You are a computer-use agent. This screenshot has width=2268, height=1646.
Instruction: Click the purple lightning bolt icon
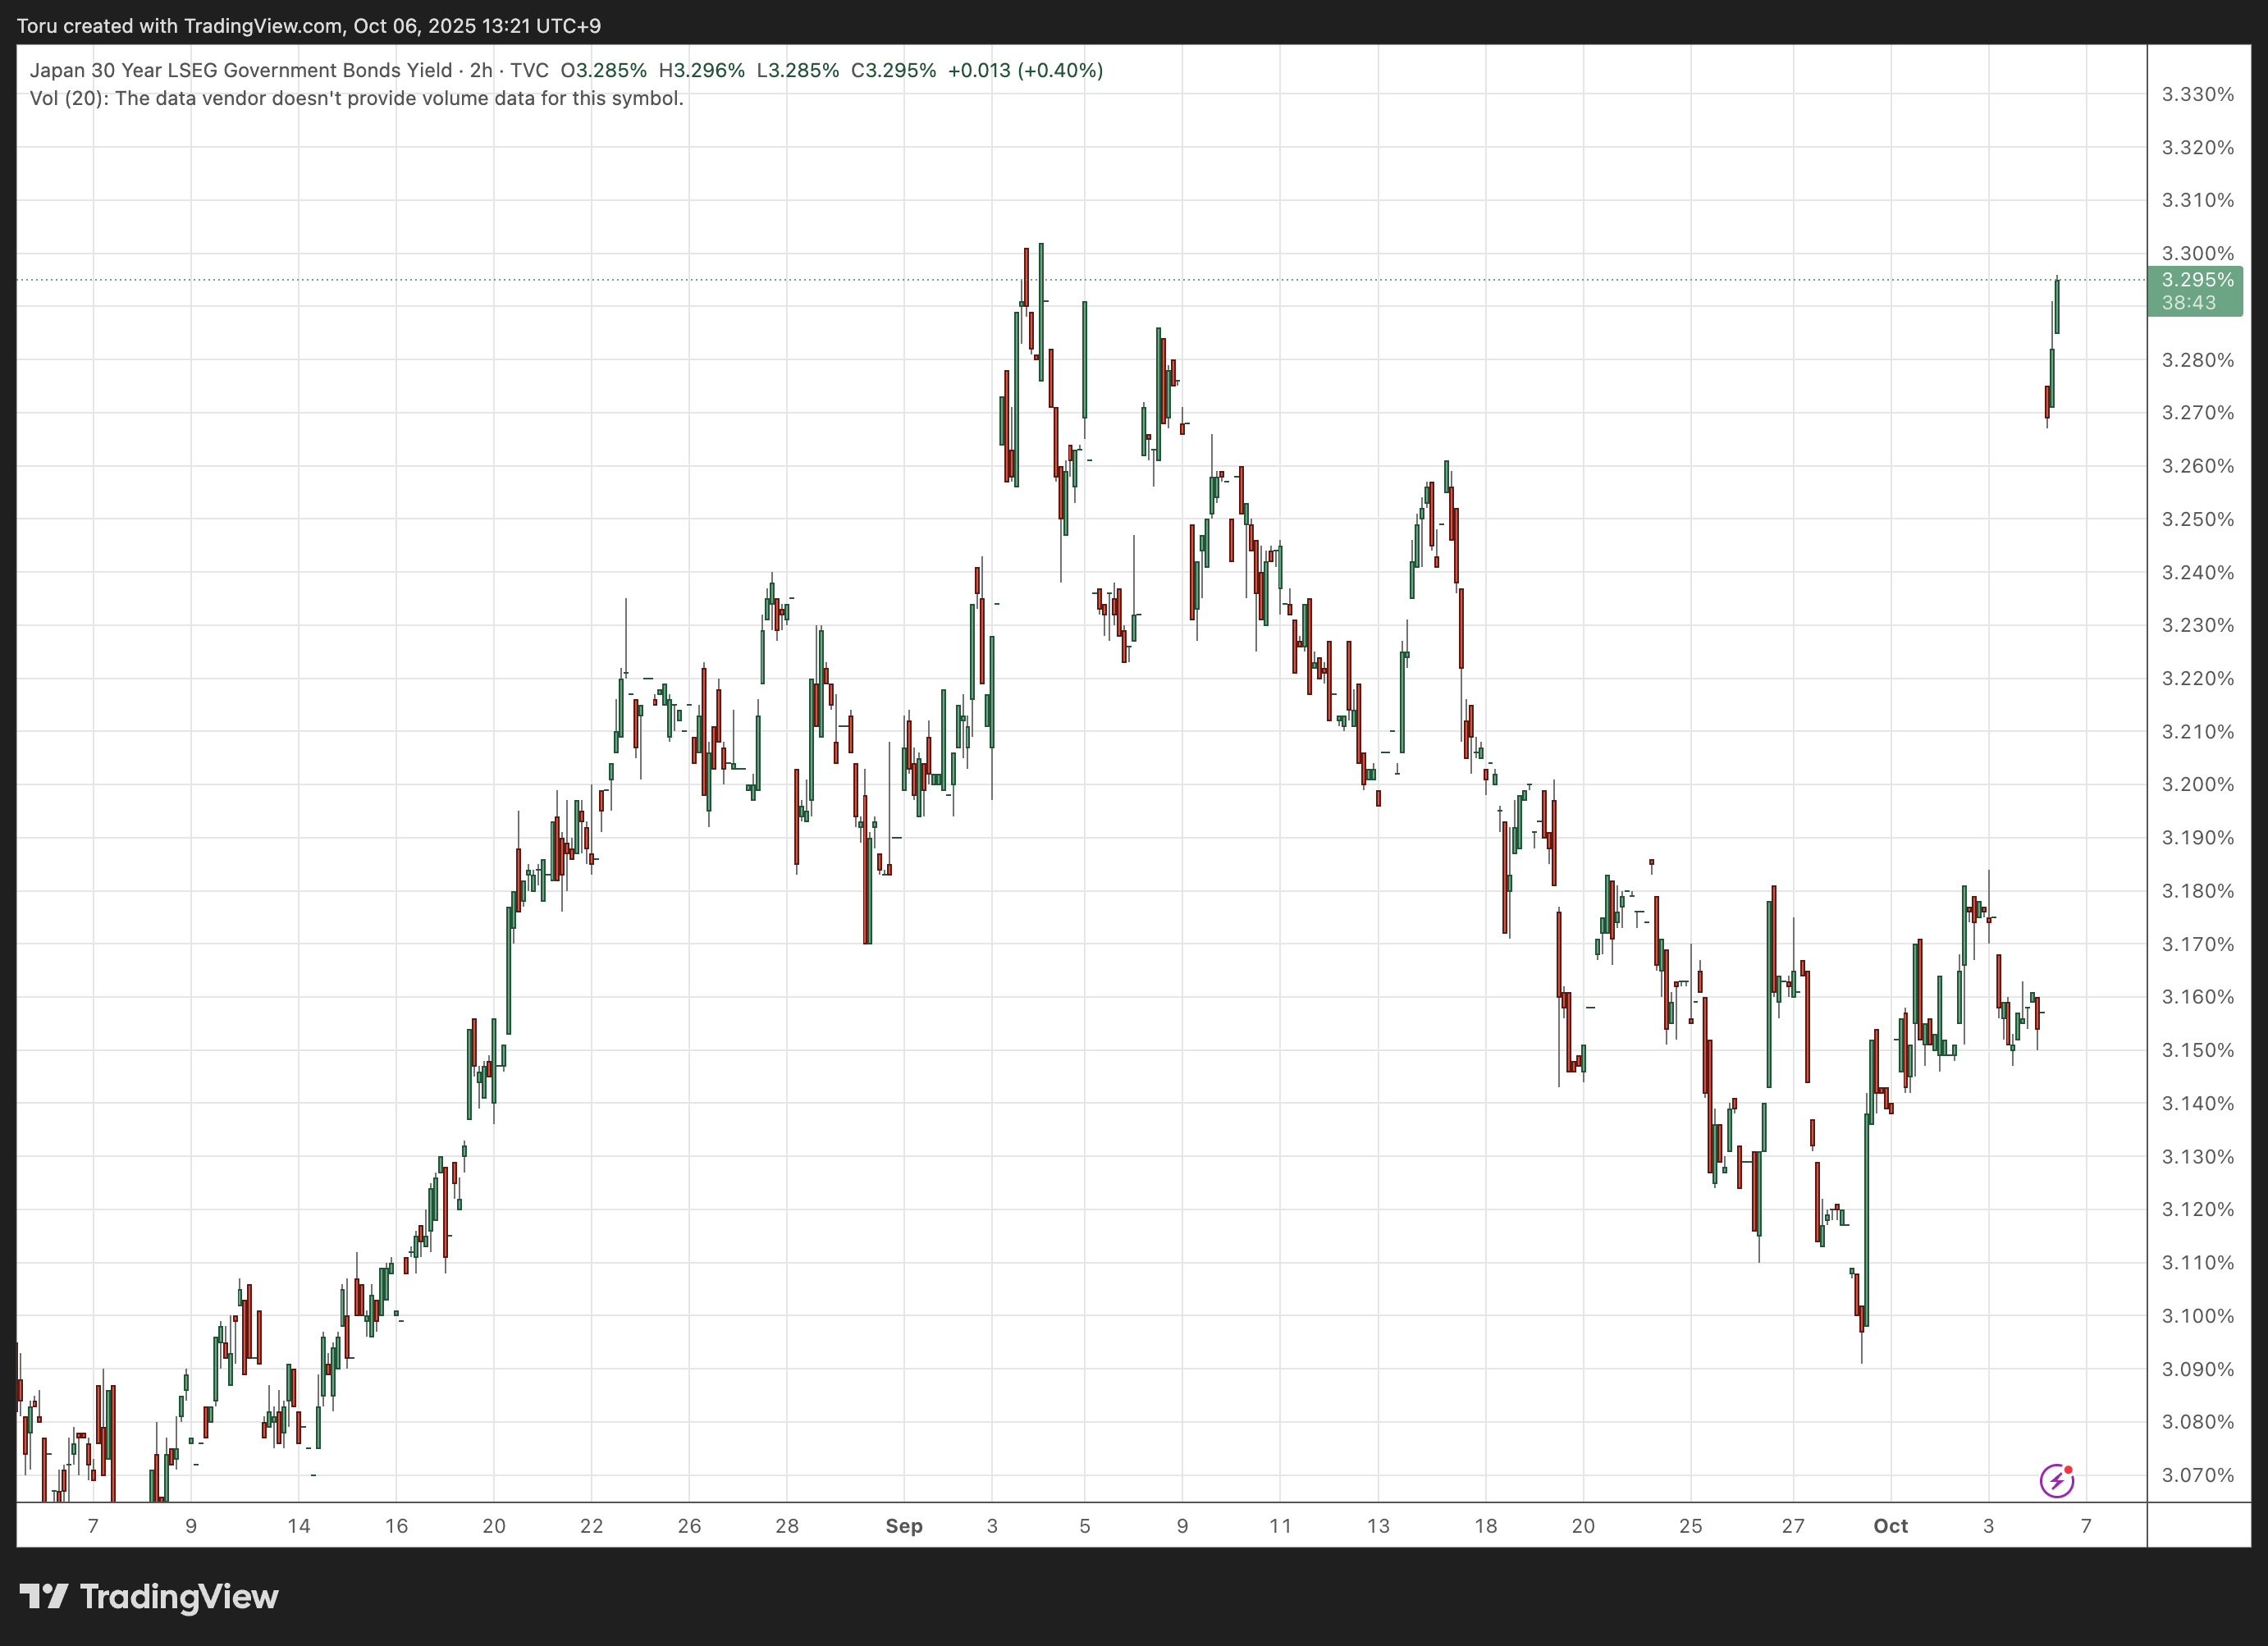click(2056, 1480)
